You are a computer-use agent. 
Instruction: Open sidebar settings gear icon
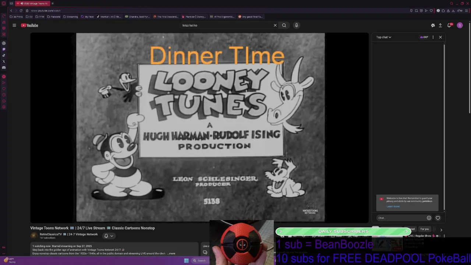4,107
